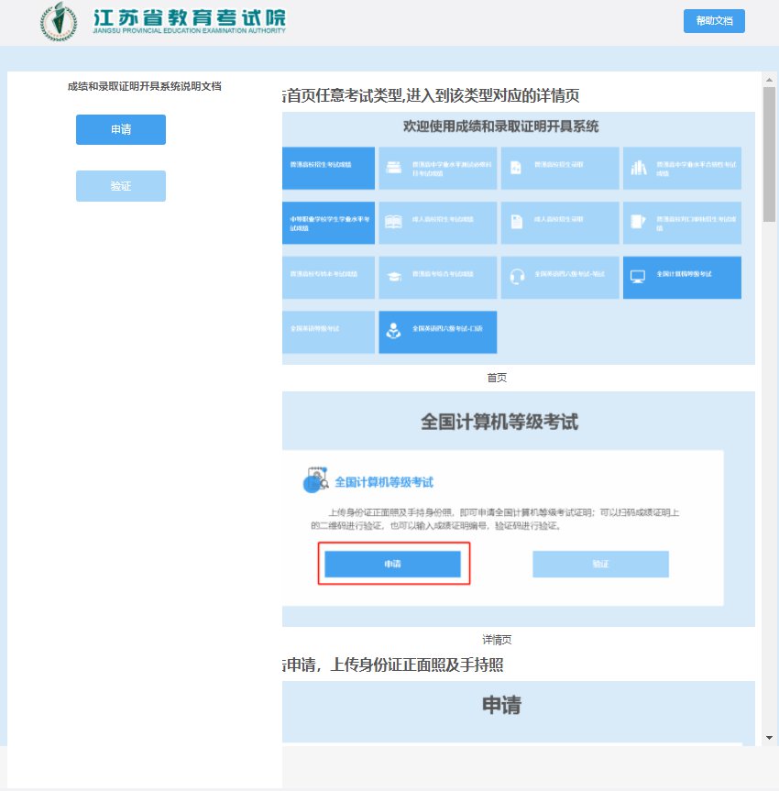The height and width of the screenshot is (791, 779).
Task: Click the blue 全国计算机等级考试 subheading link
Action: 384,482
